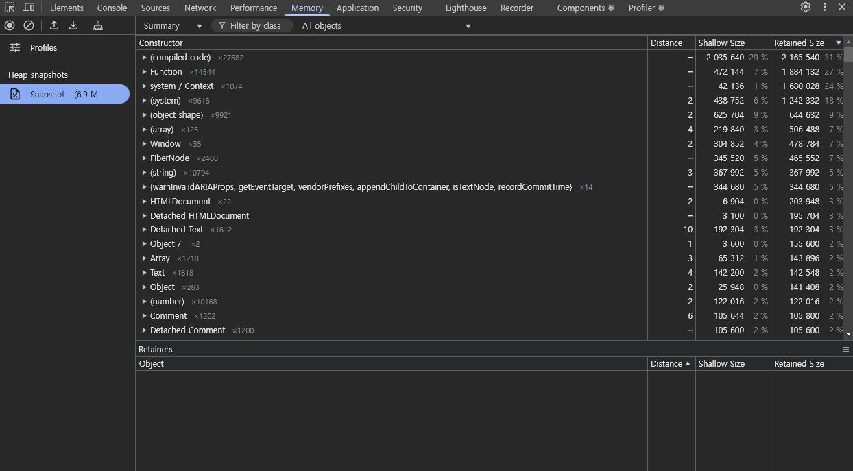The height and width of the screenshot is (471, 853).
Task: Expand the Detached Text row
Action: coord(144,230)
